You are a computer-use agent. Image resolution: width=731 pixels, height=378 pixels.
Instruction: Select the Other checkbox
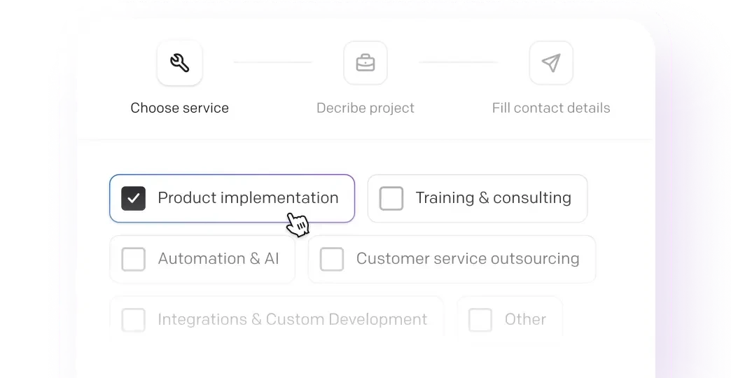click(480, 320)
